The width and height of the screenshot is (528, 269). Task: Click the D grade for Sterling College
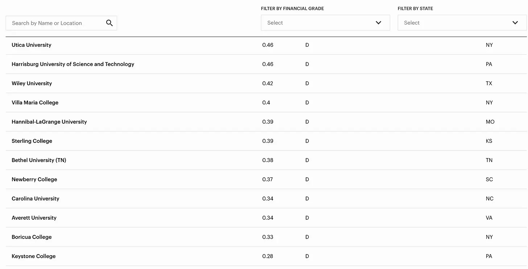click(x=307, y=141)
